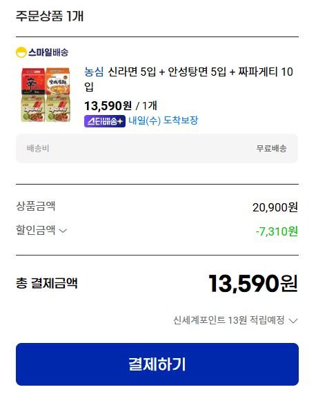The image size is (316, 396).
Task: Click the 신세계포인트 13원 적립예정 text
Action: coord(228,320)
